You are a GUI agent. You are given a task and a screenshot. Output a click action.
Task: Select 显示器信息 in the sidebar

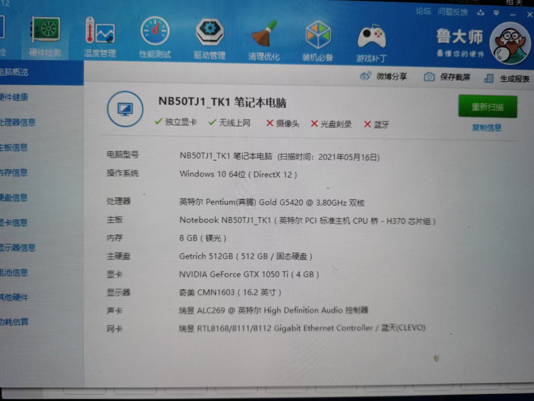tap(18, 248)
